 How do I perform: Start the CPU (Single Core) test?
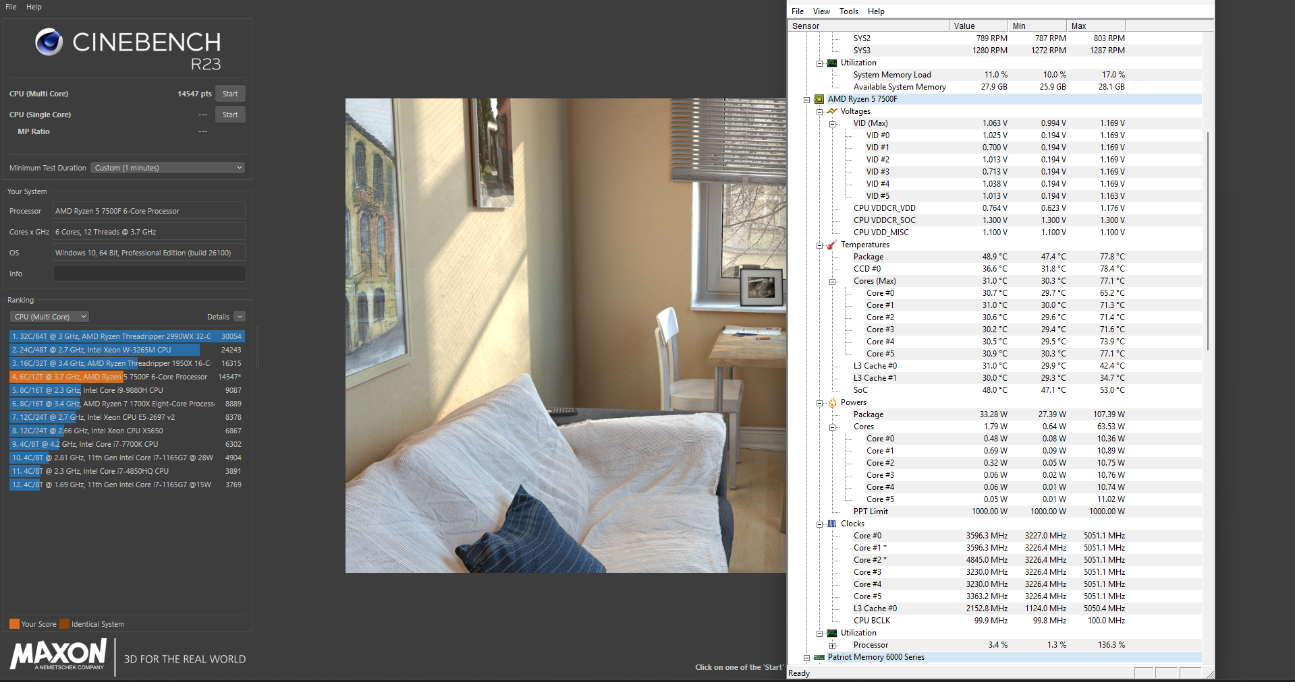[x=230, y=115]
